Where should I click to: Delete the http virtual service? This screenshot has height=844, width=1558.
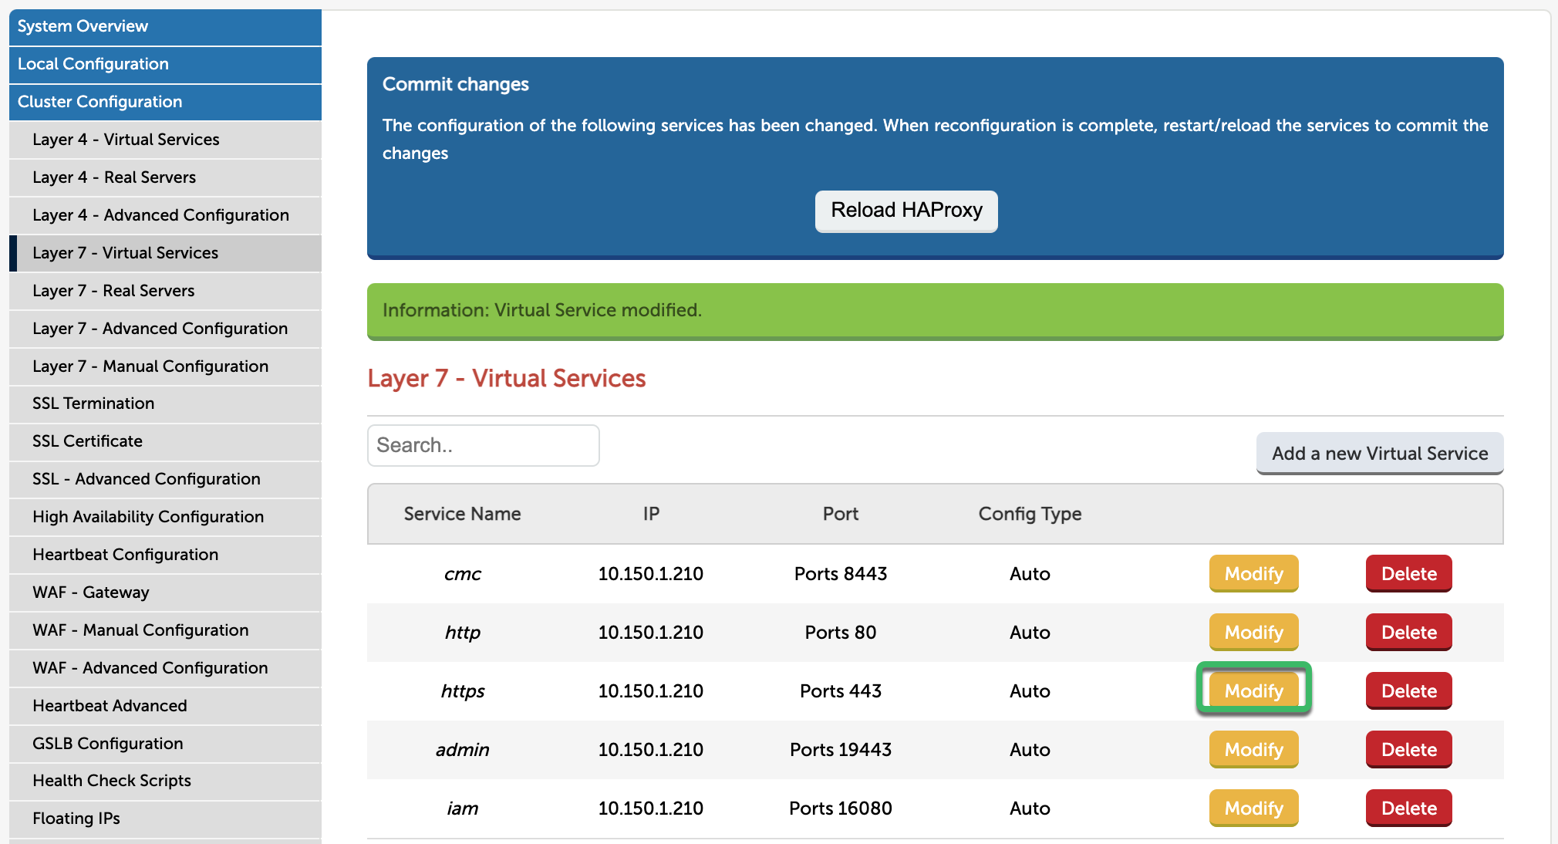(1408, 633)
